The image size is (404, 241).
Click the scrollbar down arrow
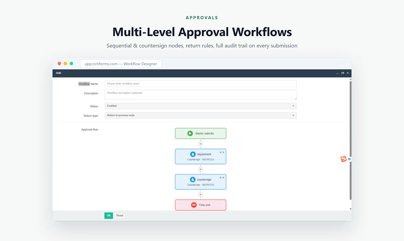point(350,209)
